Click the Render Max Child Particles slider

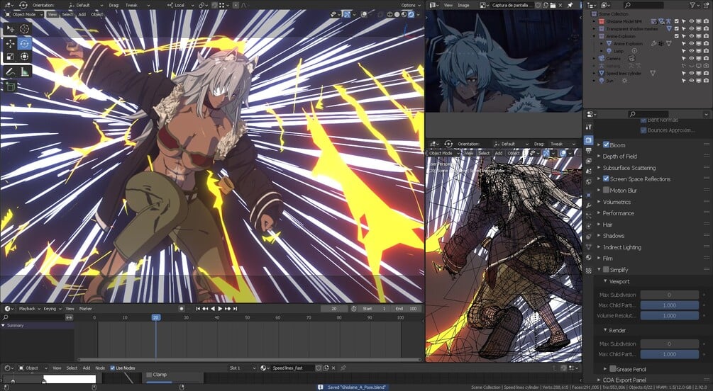coord(669,353)
